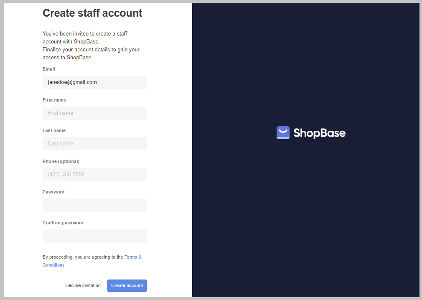Submit with Create account button
The image size is (422, 300).
click(127, 285)
